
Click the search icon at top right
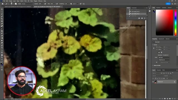coord(172,4)
